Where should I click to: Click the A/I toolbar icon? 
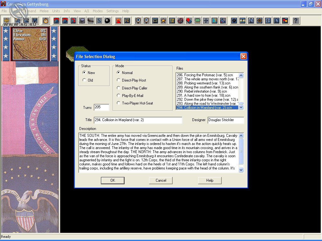126,21
